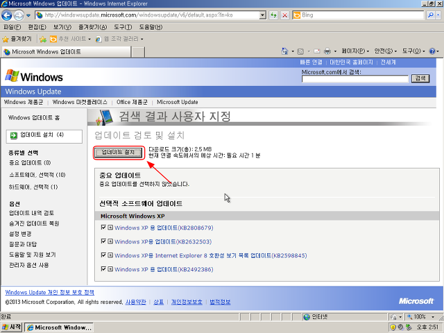The width and height of the screenshot is (444, 333).
Task: Open 업데이트 내역 검토 option
Action: click(x=32, y=213)
